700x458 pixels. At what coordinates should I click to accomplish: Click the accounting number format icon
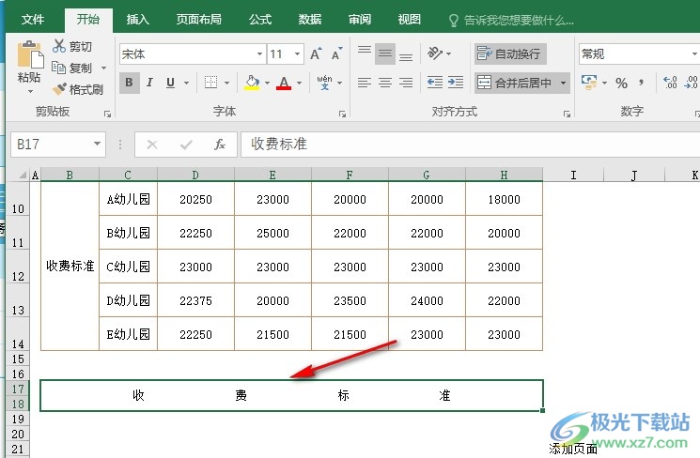coord(589,83)
